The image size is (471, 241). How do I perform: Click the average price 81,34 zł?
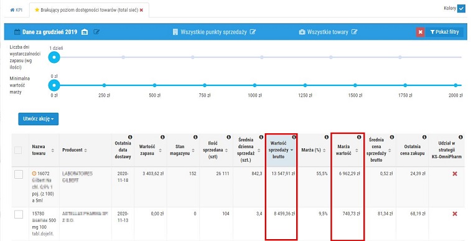tap(385, 214)
